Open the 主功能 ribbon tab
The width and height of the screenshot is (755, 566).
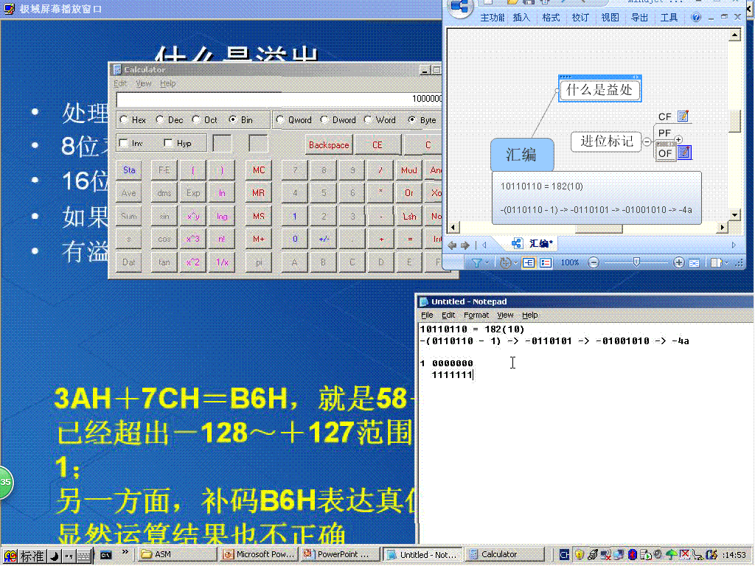[x=492, y=18]
